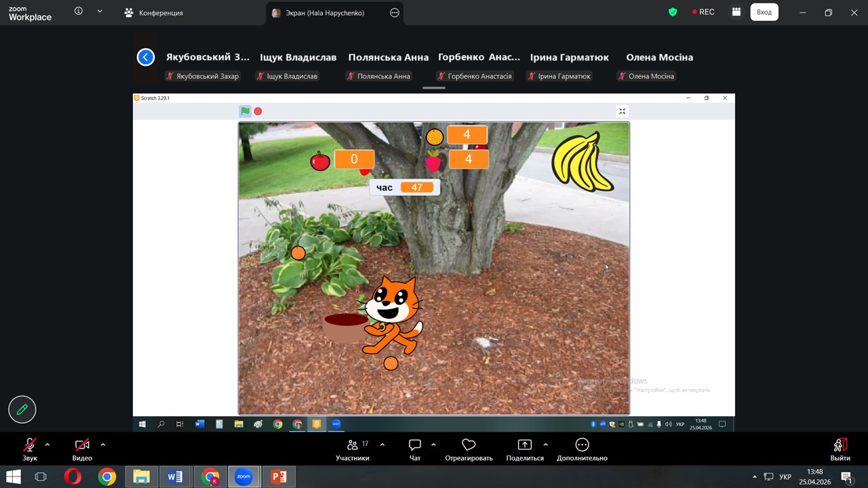The width and height of the screenshot is (868, 488).
Task: Click the Вход sign-in button
Action: pyautogui.click(x=764, y=12)
